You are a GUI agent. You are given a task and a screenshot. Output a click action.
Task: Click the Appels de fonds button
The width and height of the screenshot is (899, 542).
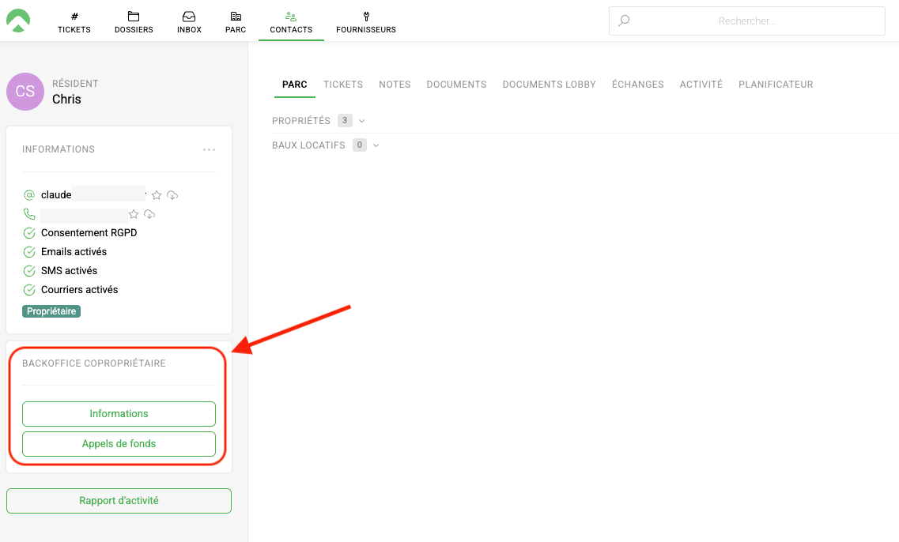coord(119,444)
